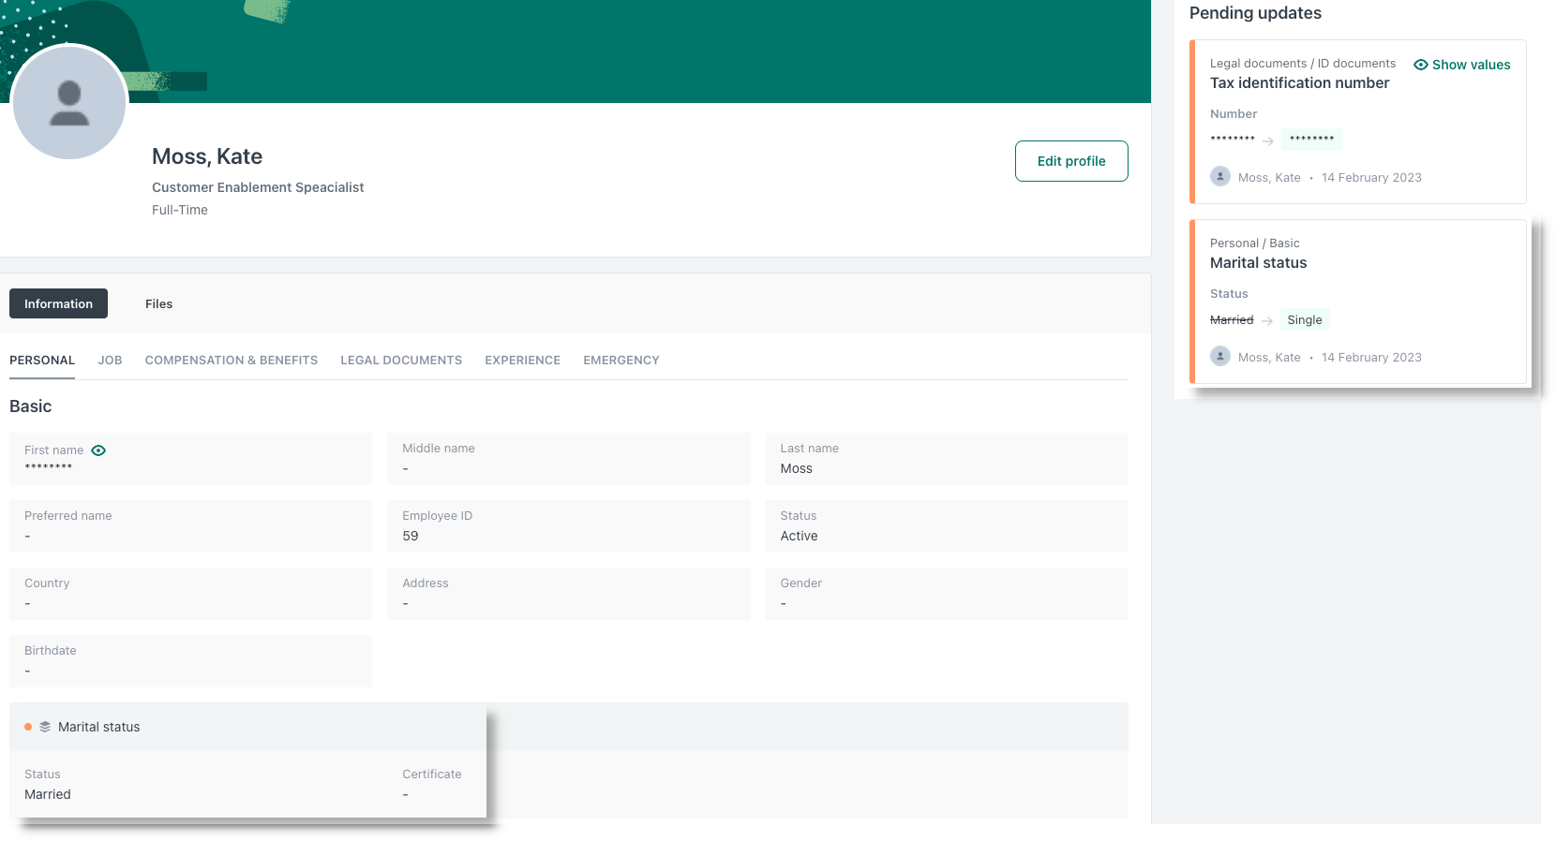
Task: Switch to the Files tab
Action: [158, 303]
